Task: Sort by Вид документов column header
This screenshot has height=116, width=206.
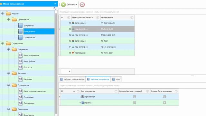Action: tap(88, 91)
